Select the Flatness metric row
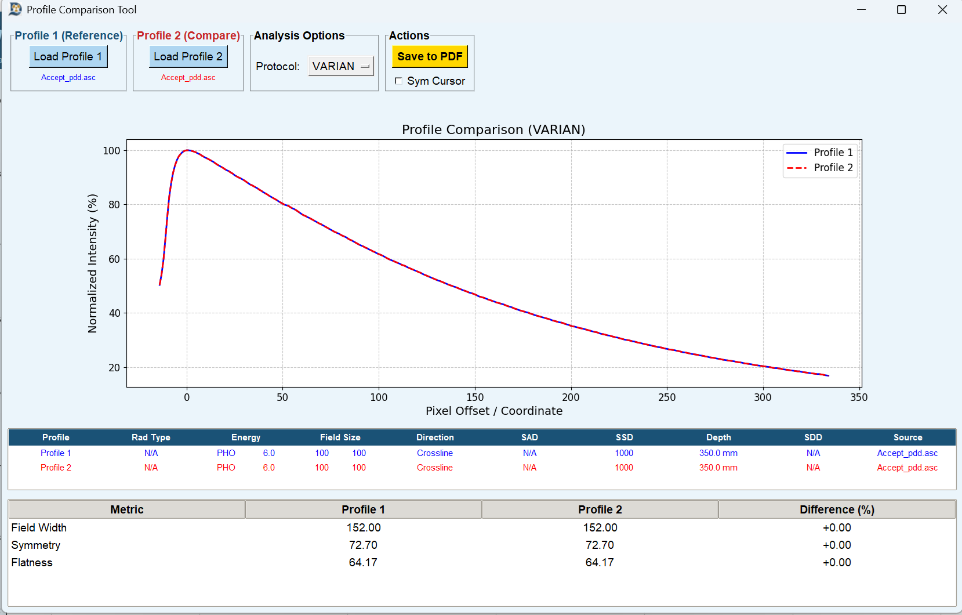Screen dimensions: 962x615 482,562
